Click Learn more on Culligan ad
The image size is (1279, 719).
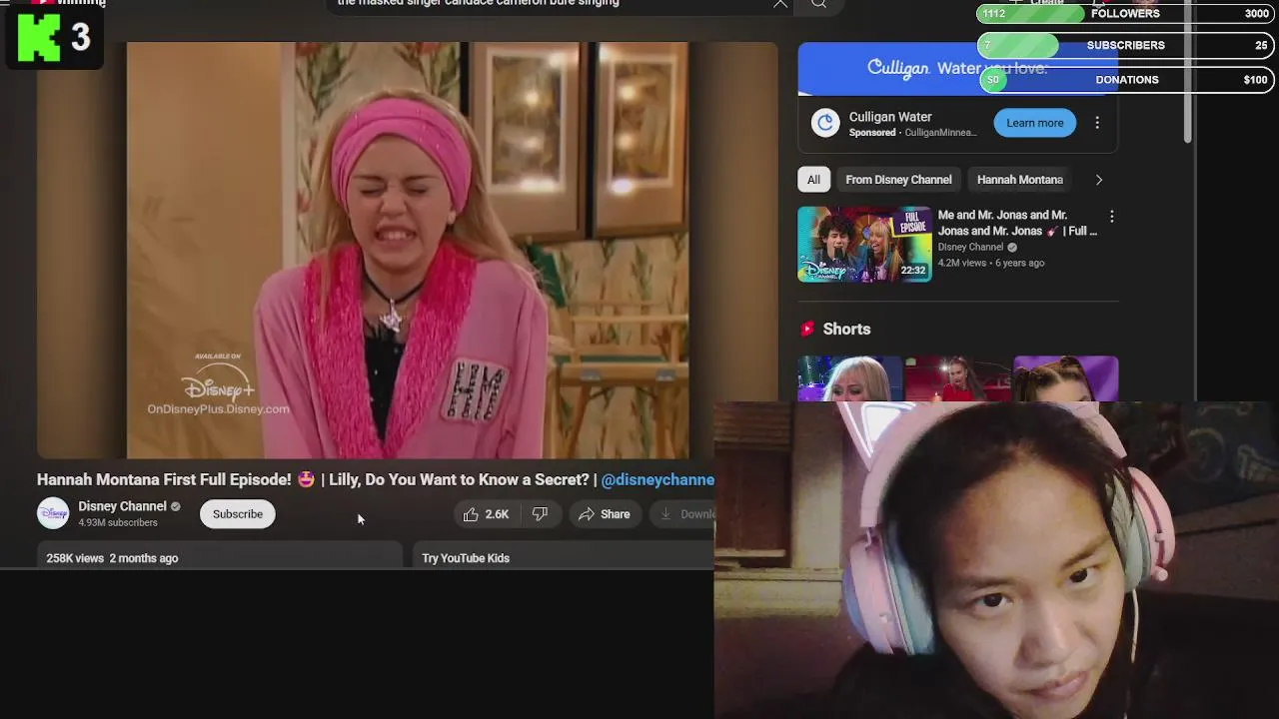(x=1035, y=123)
